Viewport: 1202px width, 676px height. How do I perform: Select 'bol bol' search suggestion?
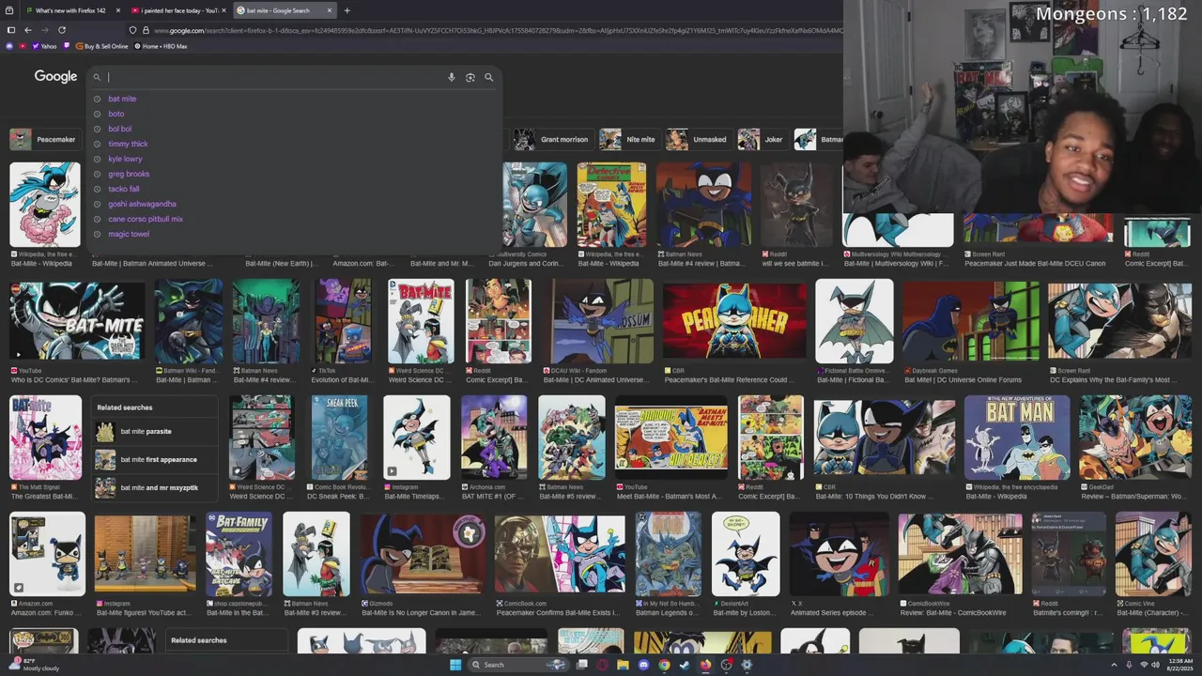click(x=120, y=129)
